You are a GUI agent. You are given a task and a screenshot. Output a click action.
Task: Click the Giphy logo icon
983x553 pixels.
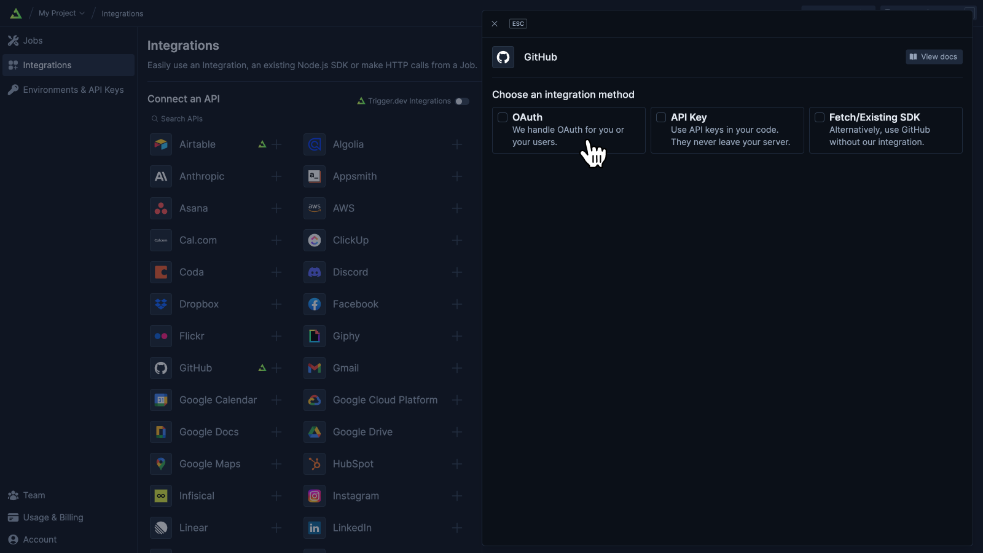[315, 336]
